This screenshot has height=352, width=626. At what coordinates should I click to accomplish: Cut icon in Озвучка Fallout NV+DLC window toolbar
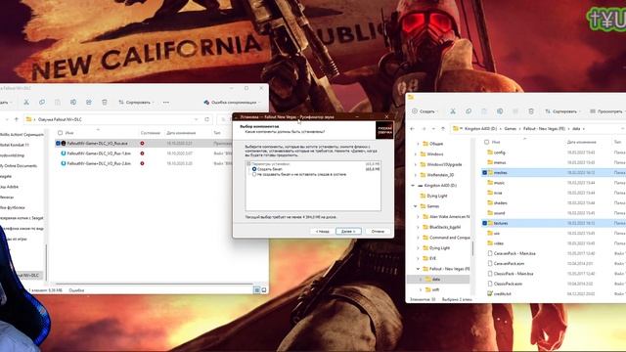(x=26, y=102)
